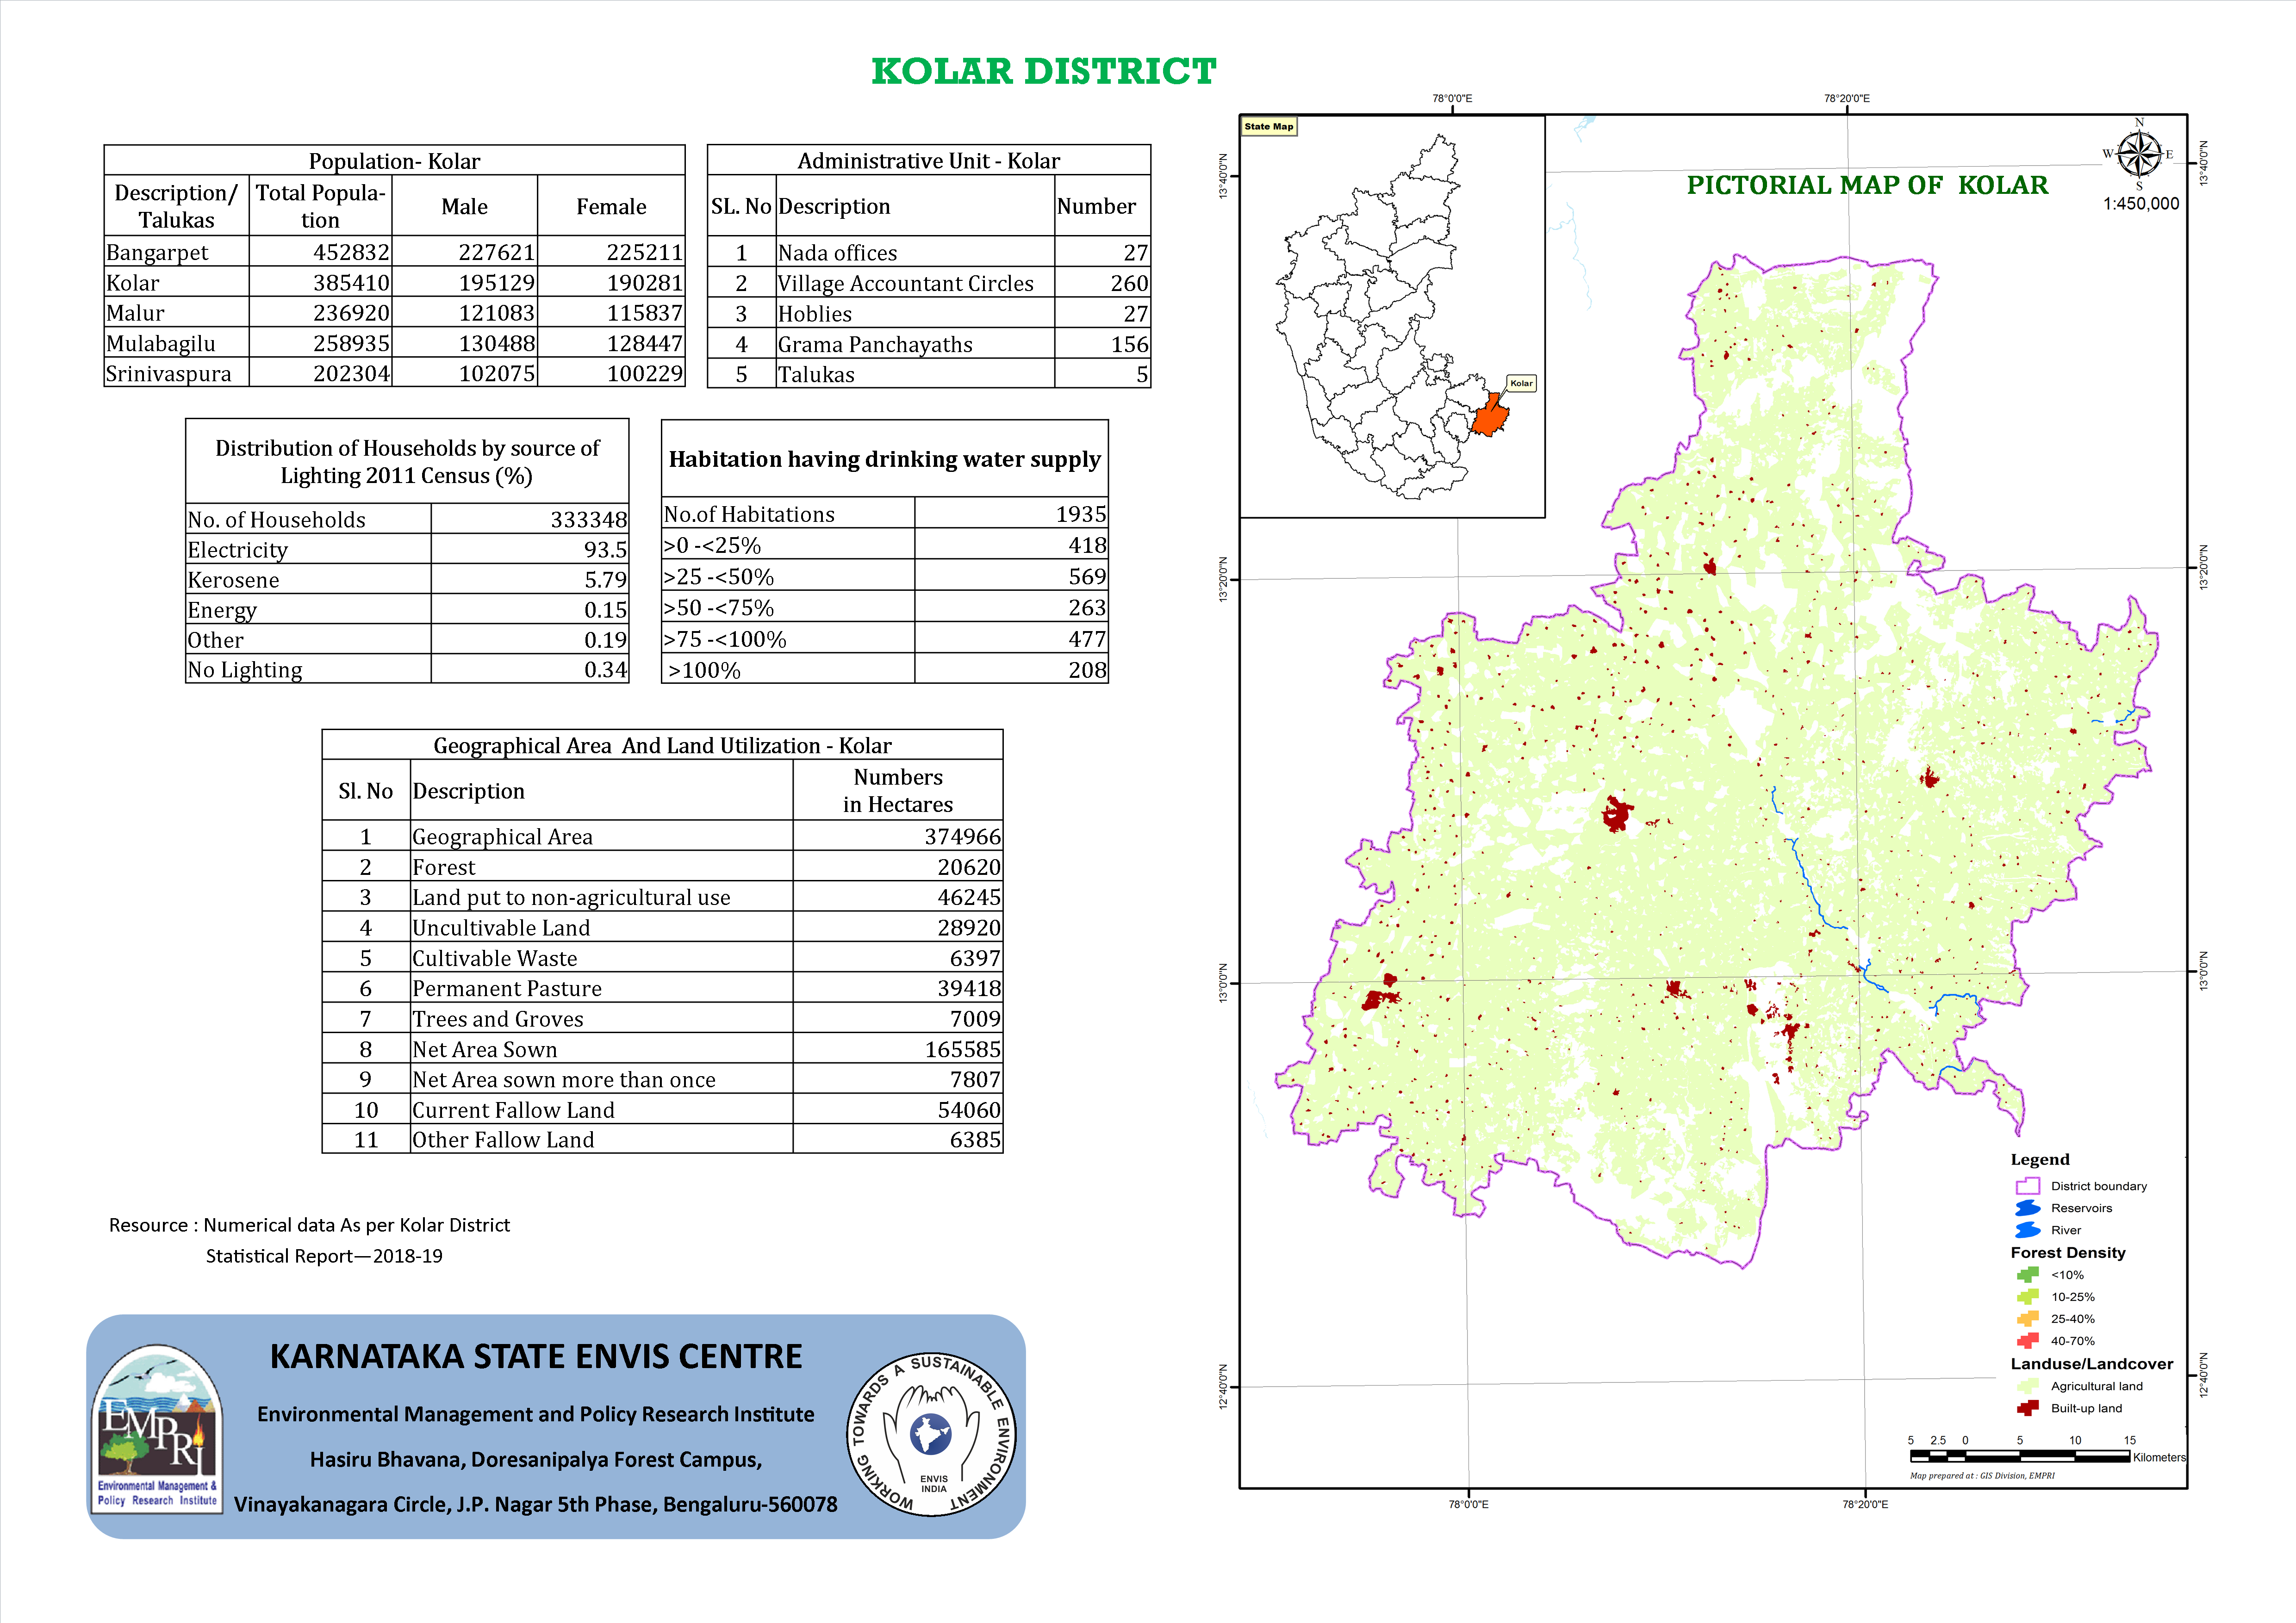Click the map prepared at GIS Division credit
The height and width of the screenshot is (1623, 2296).
tap(1982, 1476)
